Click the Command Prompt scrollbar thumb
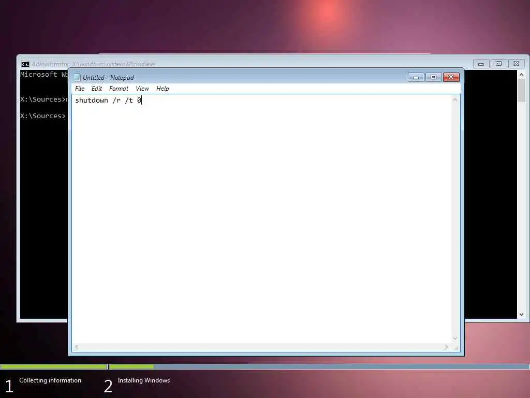Image resolution: width=530 pixels, height=398 pixels. click(x=522, y=90)
